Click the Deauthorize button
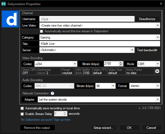 pos(148,19)
